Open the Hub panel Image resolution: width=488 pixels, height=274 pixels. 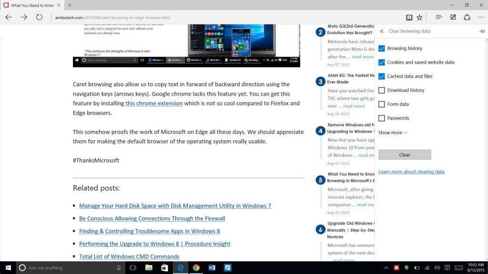(x=438, y=17)
